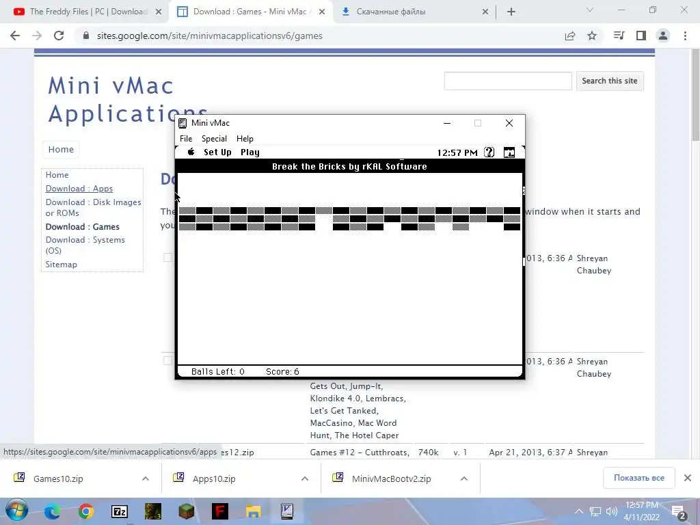Click the Home button above the sidebar
This screenshot has width=700, height=525.
[61, 150]
